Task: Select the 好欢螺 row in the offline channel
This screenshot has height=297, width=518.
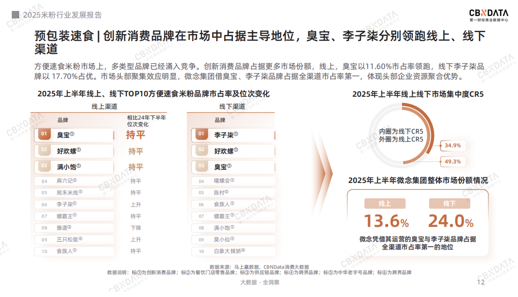Action: pos(233,151)
